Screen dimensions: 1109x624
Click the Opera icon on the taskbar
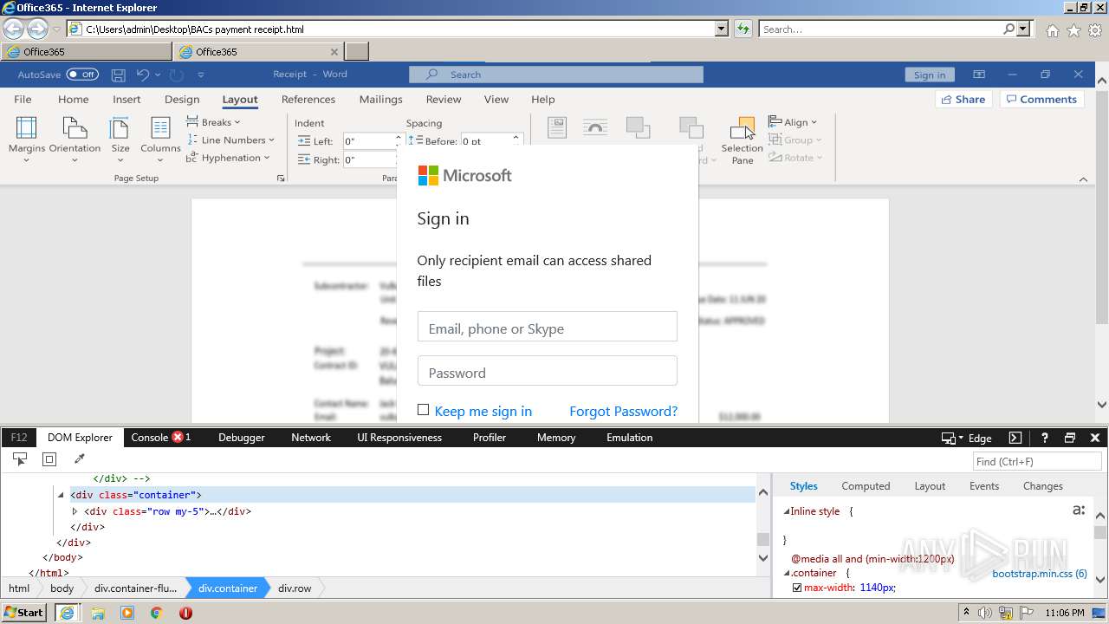pyautogui.click(x=185, y=613)
